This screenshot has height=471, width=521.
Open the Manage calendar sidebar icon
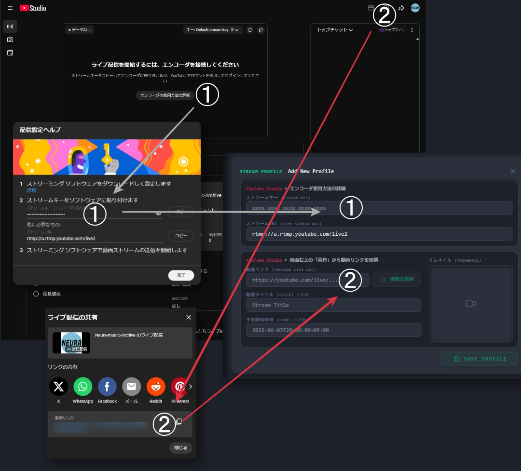click(x=10, y=53)
